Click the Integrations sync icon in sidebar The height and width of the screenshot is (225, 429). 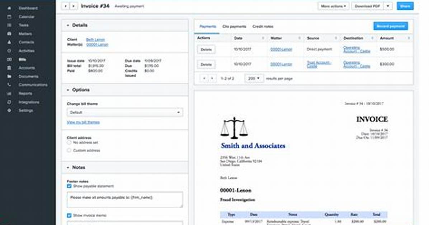[x=9, y=102]
